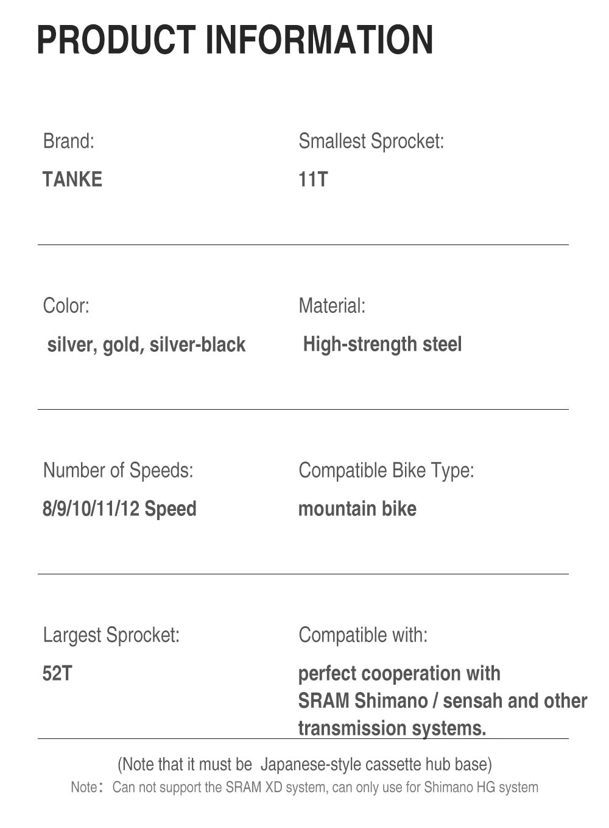
Task: Click the 8/9/10/11/12 Speed value
Action: (x=119, y=509)
